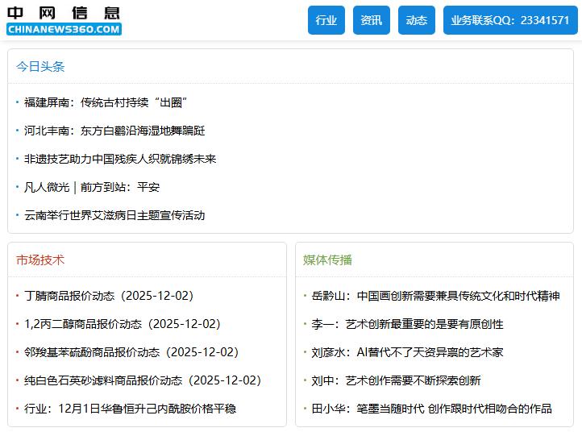Click the 中网信息 site logo
Image resolution: width=582 pixels, height=432 pixels.
pos(64,21)
